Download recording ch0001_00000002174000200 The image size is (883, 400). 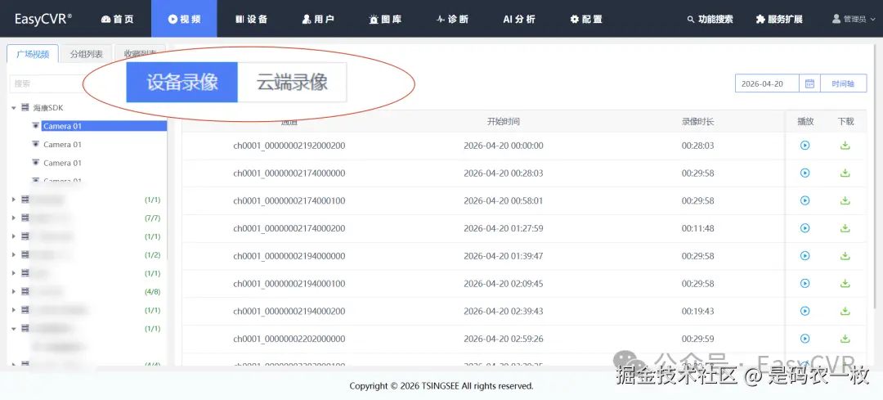(845, 228)
